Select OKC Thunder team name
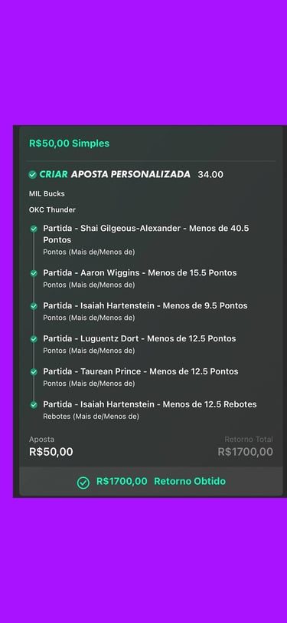This screenshot has height=623, width=287. [x=52, y=209]
